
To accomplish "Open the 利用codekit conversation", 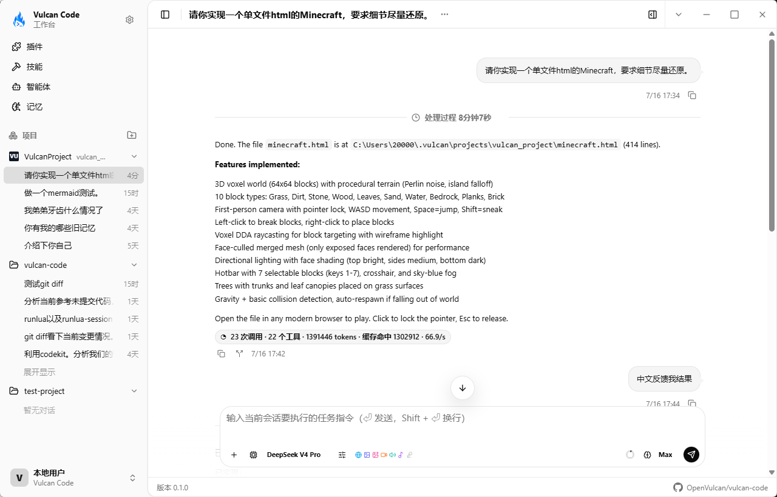I will point(73,354).
